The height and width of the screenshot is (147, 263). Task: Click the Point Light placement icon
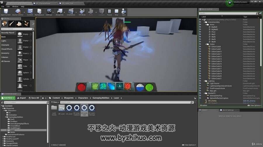20,53
